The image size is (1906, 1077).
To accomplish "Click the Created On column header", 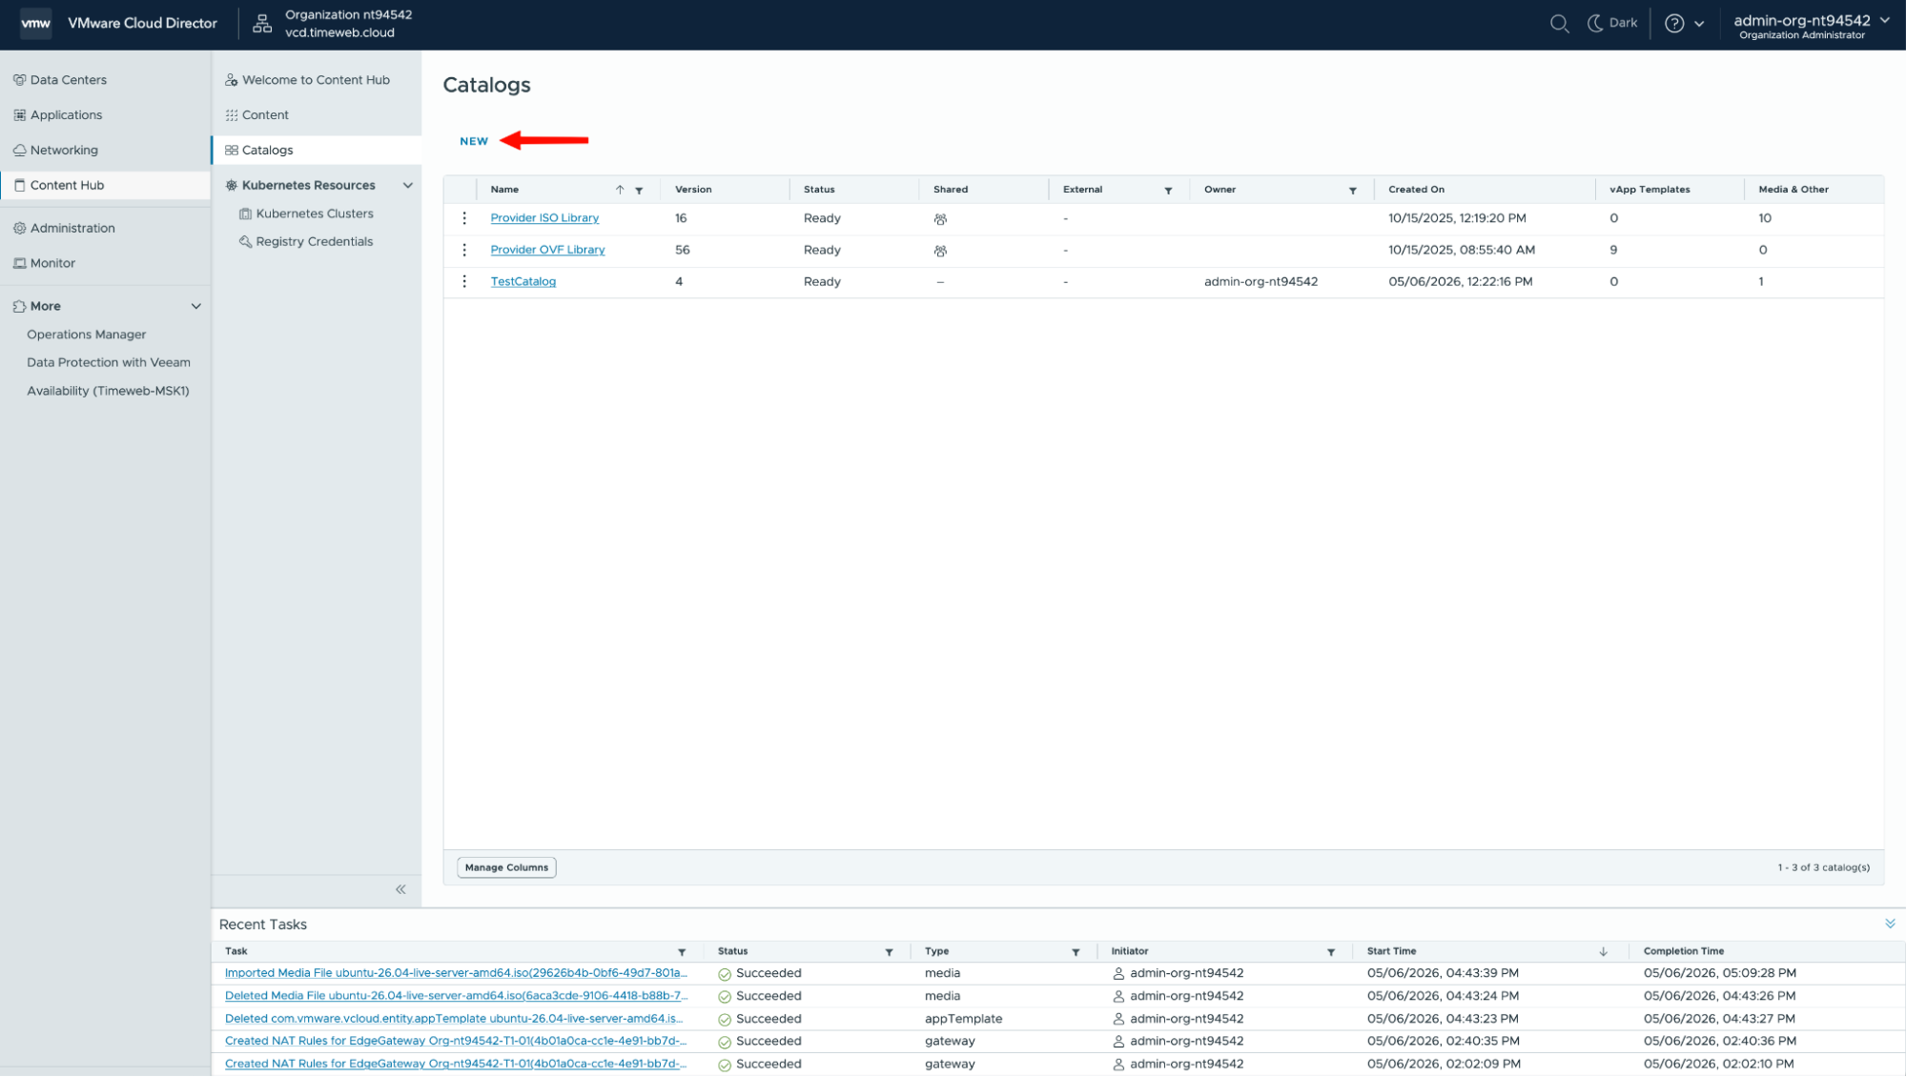I will 1416,190.
